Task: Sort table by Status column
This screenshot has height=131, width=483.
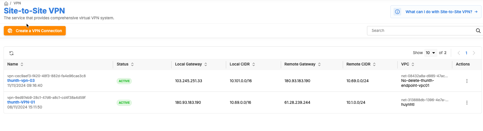Action: coord(132,64)
